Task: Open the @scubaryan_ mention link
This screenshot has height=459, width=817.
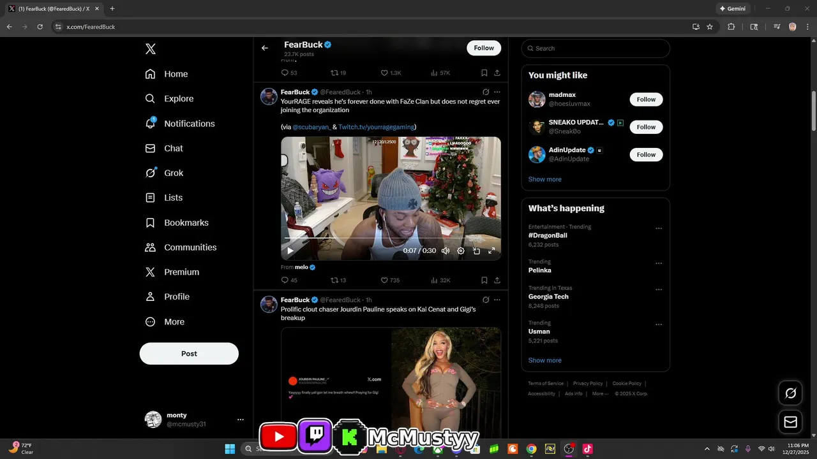Action: point(311,127)
